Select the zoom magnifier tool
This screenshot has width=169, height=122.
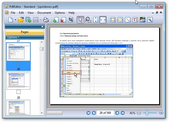[88, 20]
